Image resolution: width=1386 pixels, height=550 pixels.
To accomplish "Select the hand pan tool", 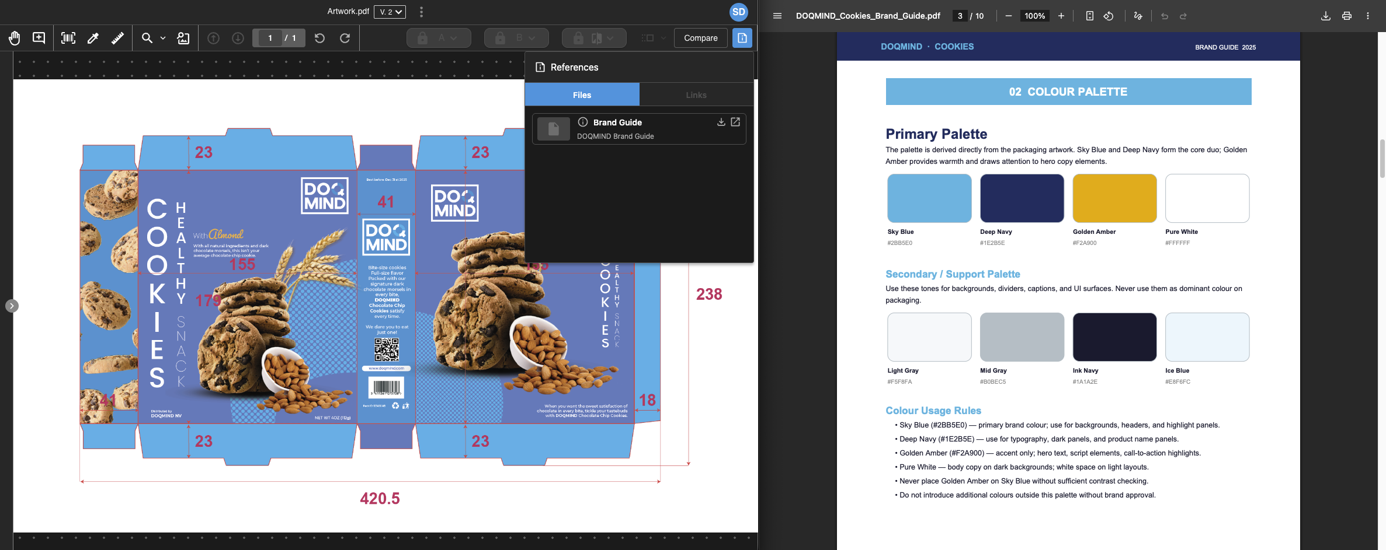I will pyautogui.click(x=15, y=38).
